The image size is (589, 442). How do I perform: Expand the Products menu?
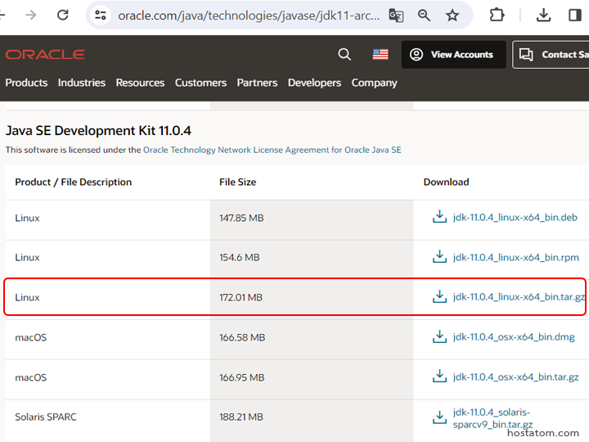(26, 83)
